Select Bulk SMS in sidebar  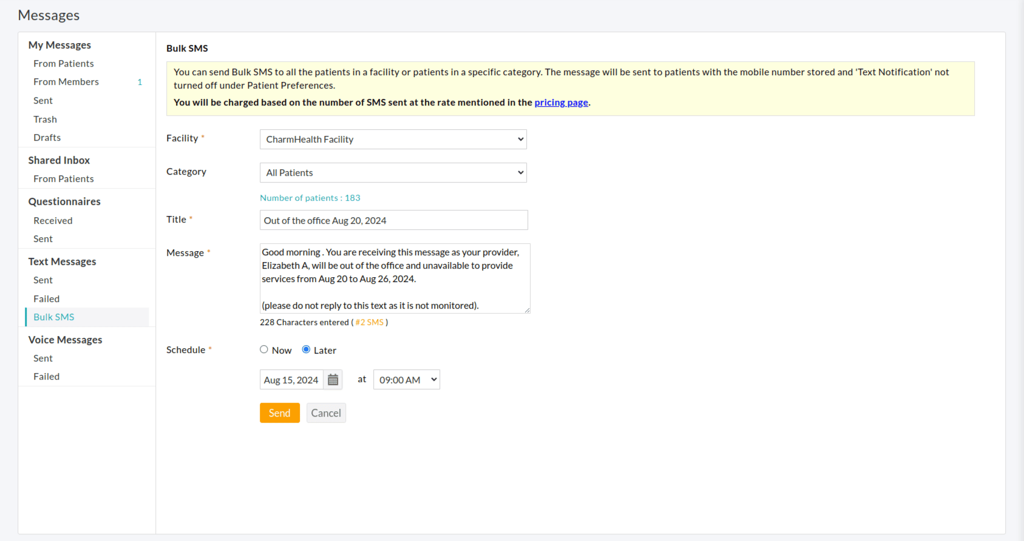pos(54,317)
